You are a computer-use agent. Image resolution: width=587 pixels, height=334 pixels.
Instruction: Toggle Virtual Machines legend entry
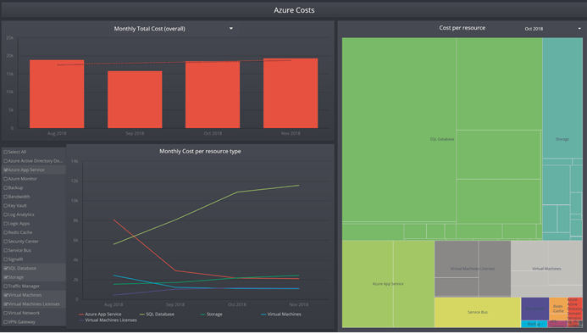coord(281,315)
